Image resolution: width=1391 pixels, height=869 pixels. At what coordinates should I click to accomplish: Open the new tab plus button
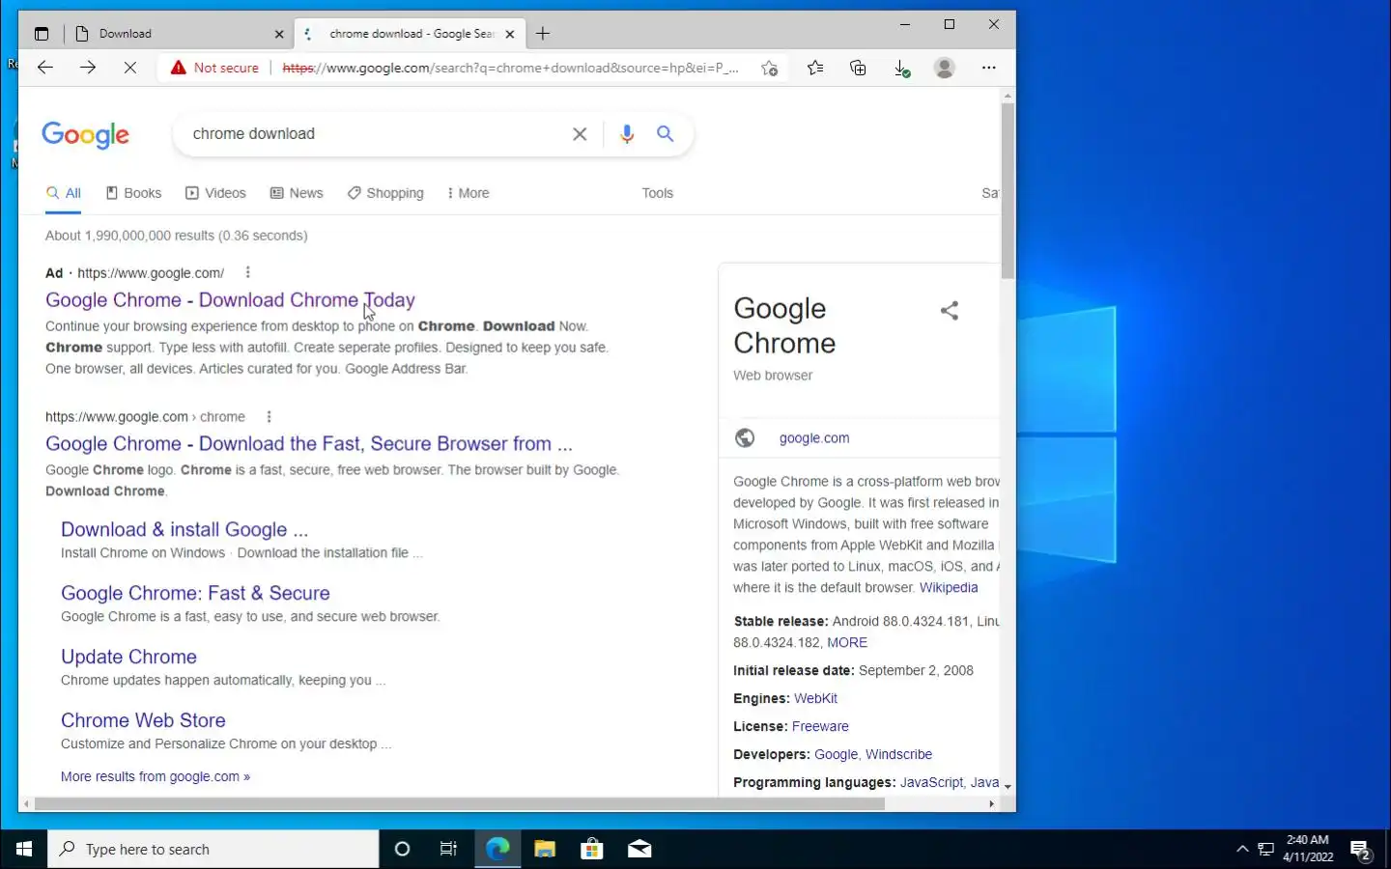click(x=543, y=34)
